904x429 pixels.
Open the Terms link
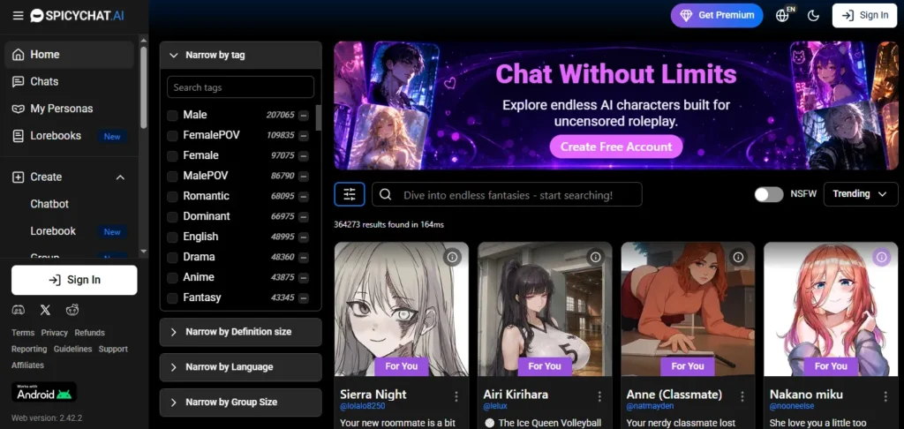(23, 333)
